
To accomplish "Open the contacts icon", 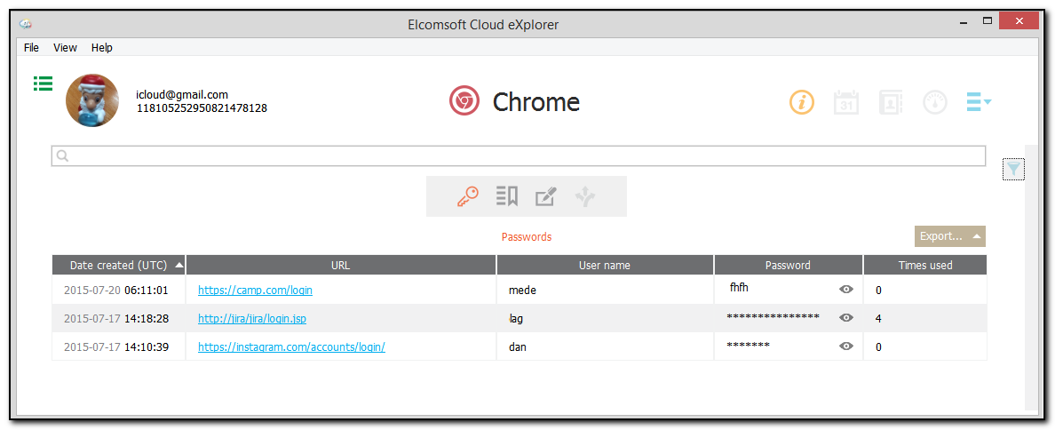I will [891, 103].
